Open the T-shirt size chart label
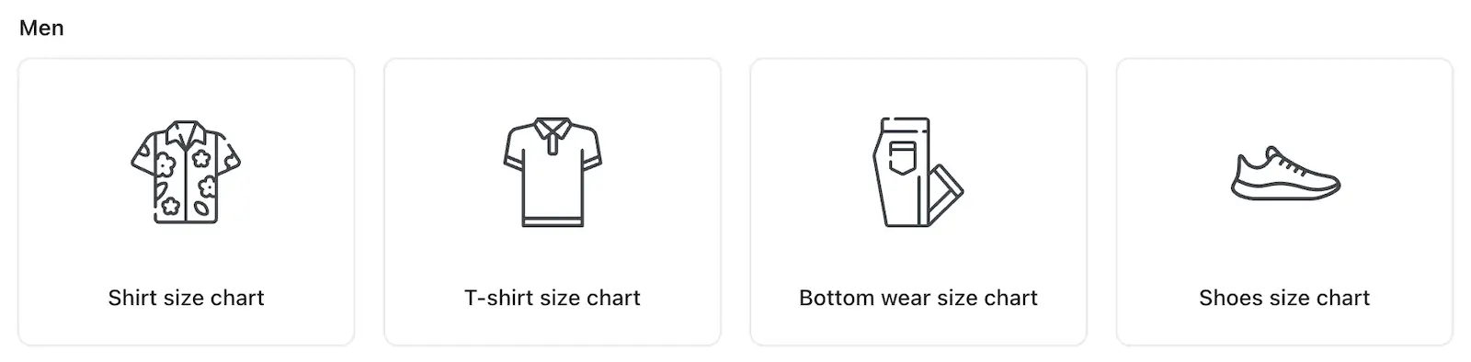Viewport: 1471px width, 362px height. pos(553,298)
